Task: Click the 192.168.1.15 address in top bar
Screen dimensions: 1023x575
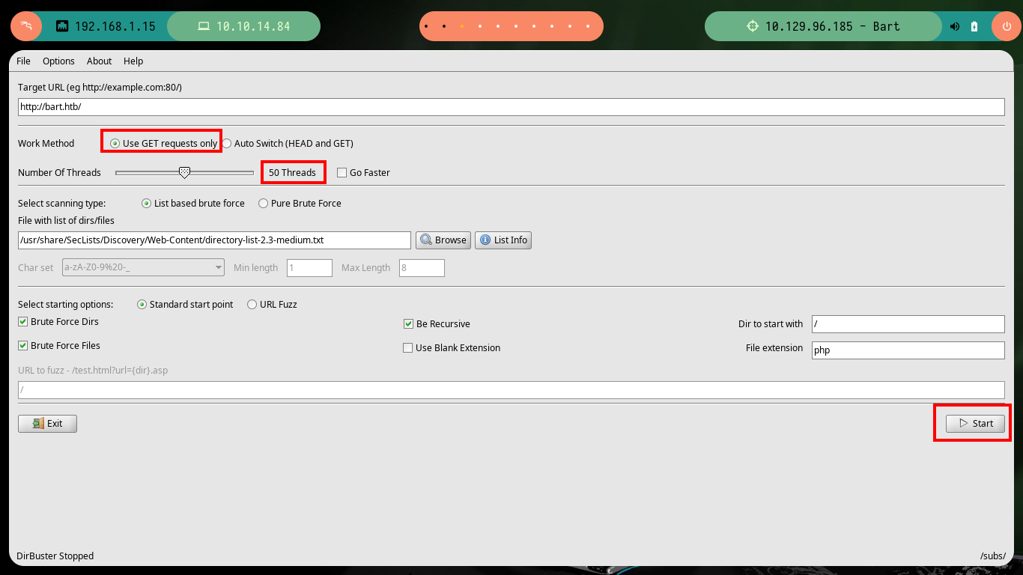Action: [x=115, y=26]
